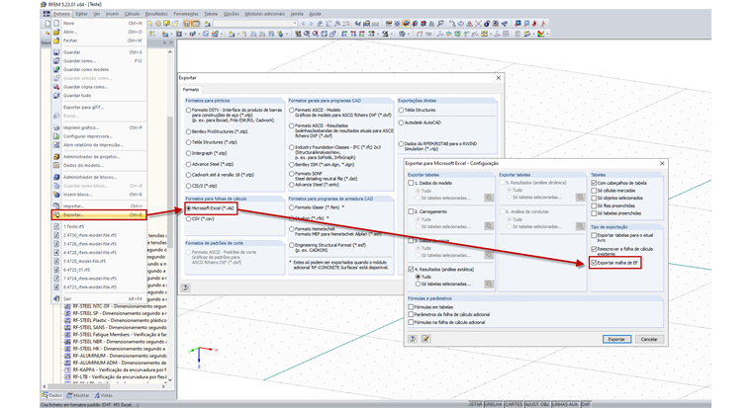Click the Guardar floppy disk icon in menu
Viewport: 752px width, 408px height.
[x=56, y=52]
